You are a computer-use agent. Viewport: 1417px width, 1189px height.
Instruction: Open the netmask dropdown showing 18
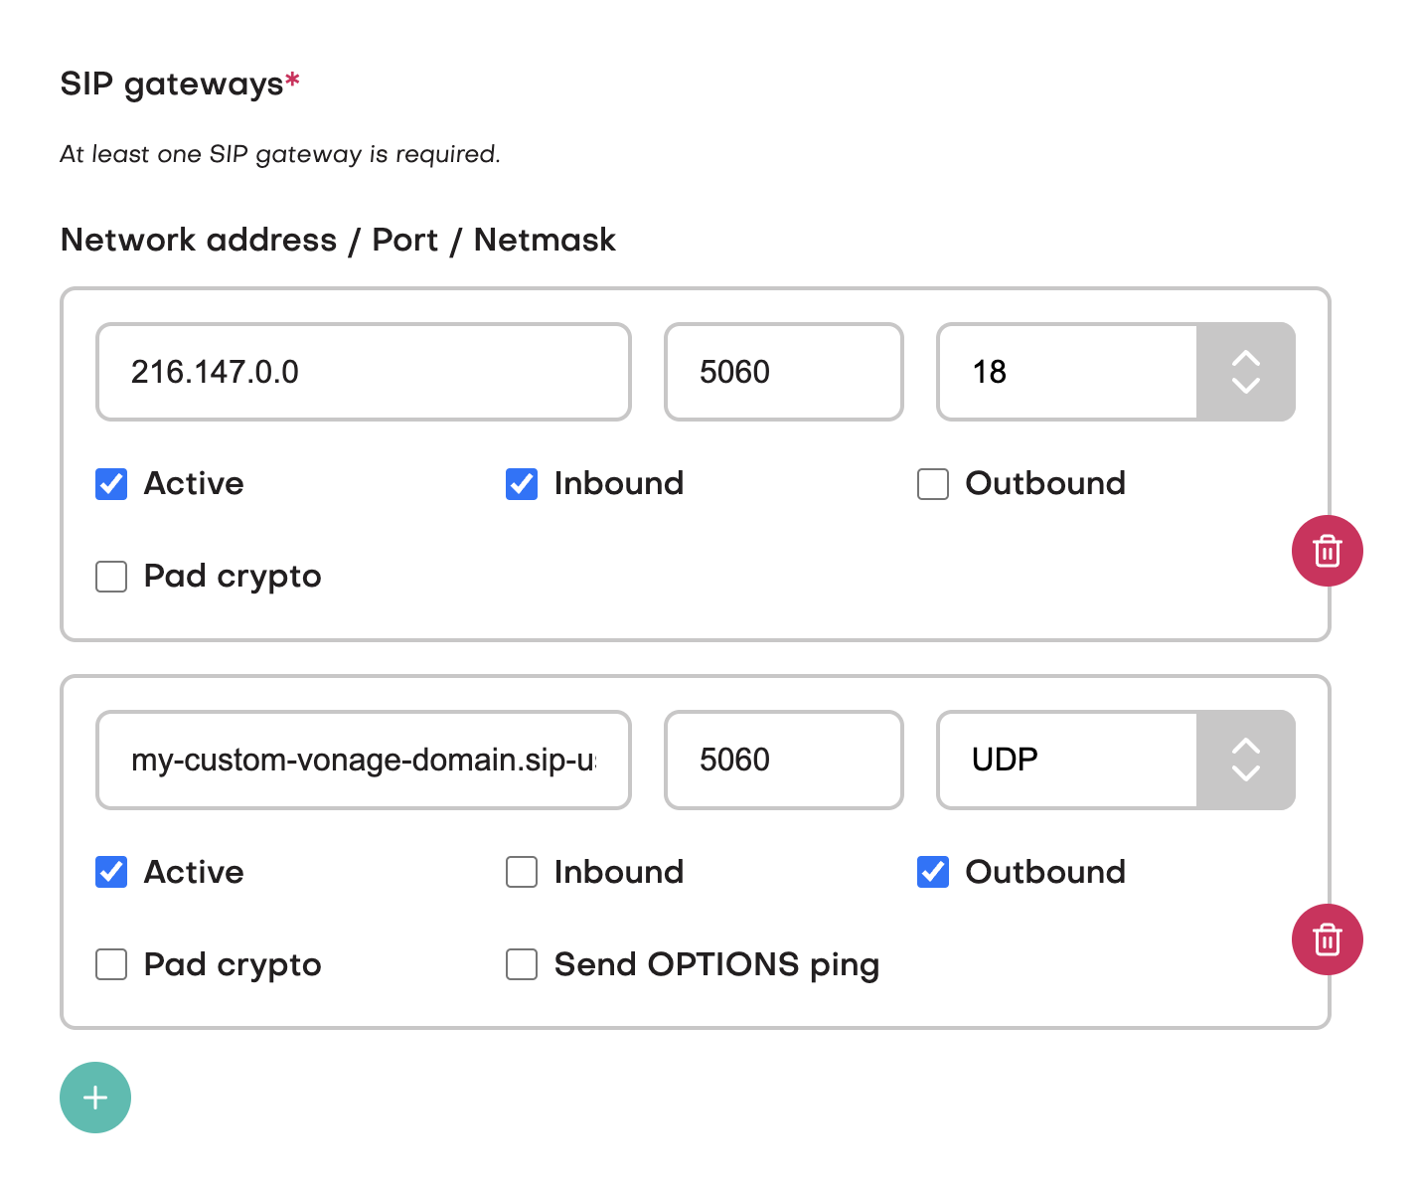(1115, 372)
